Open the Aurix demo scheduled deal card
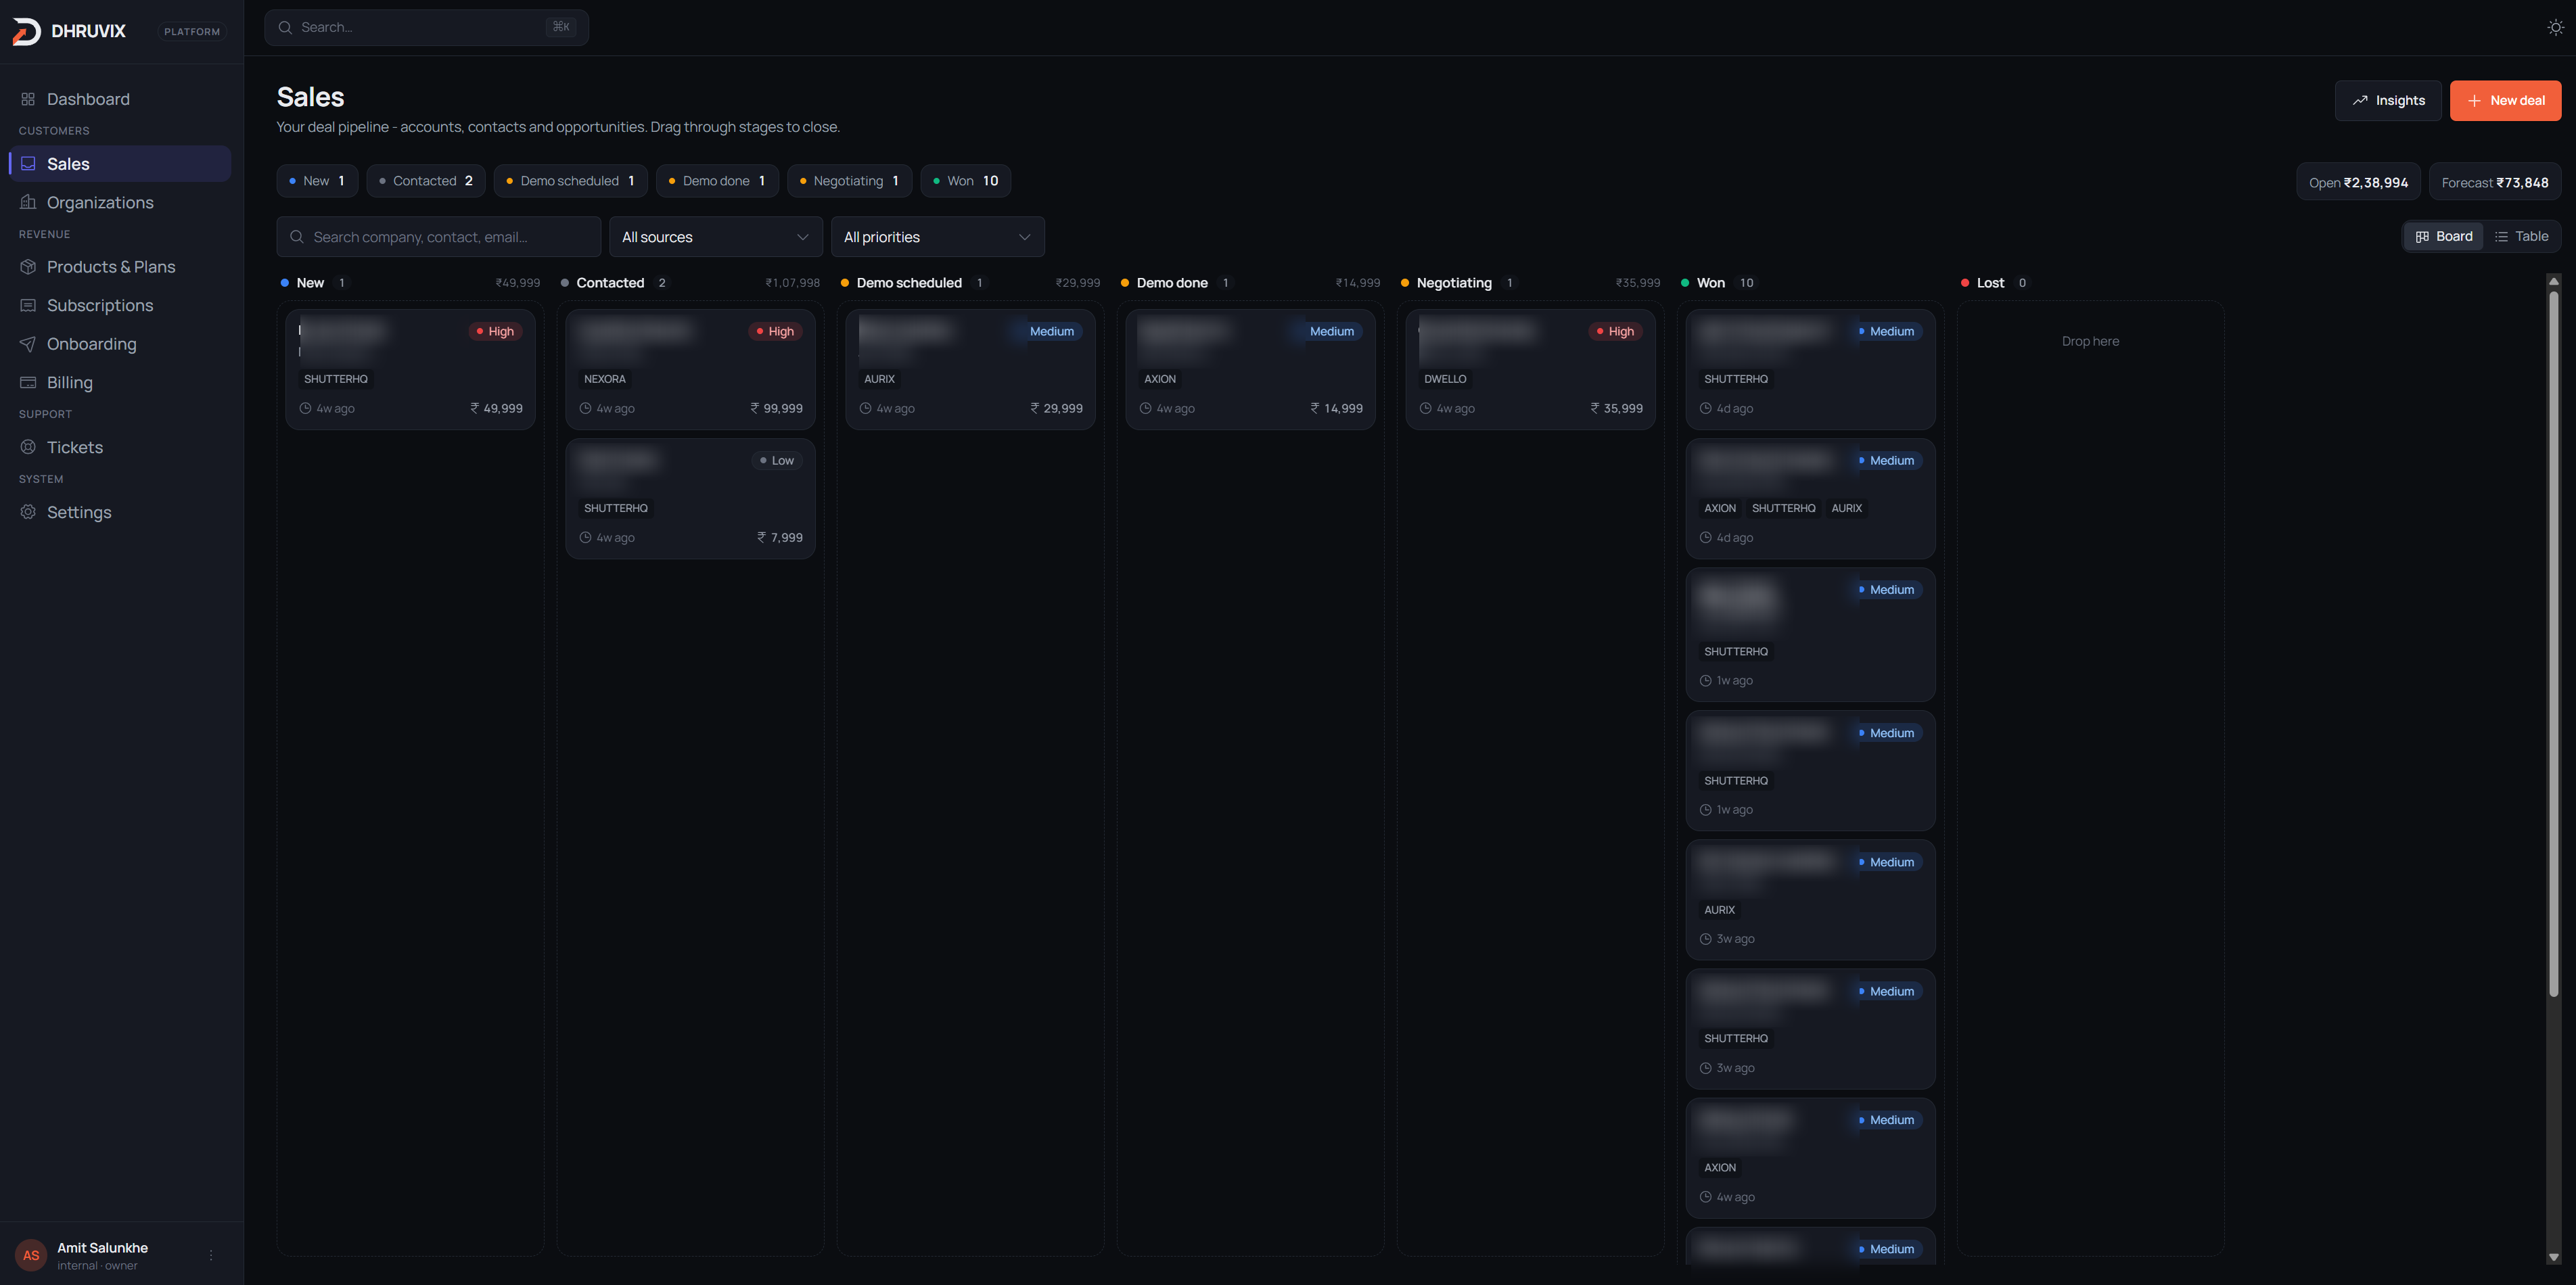This screenshot has height=1285, width=2576. (970, 369)
